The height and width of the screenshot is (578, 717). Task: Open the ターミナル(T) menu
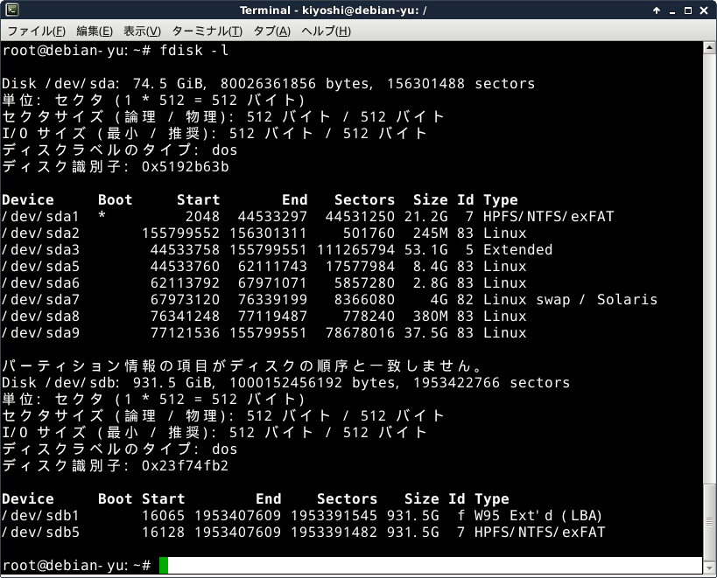tap(208, 31)
